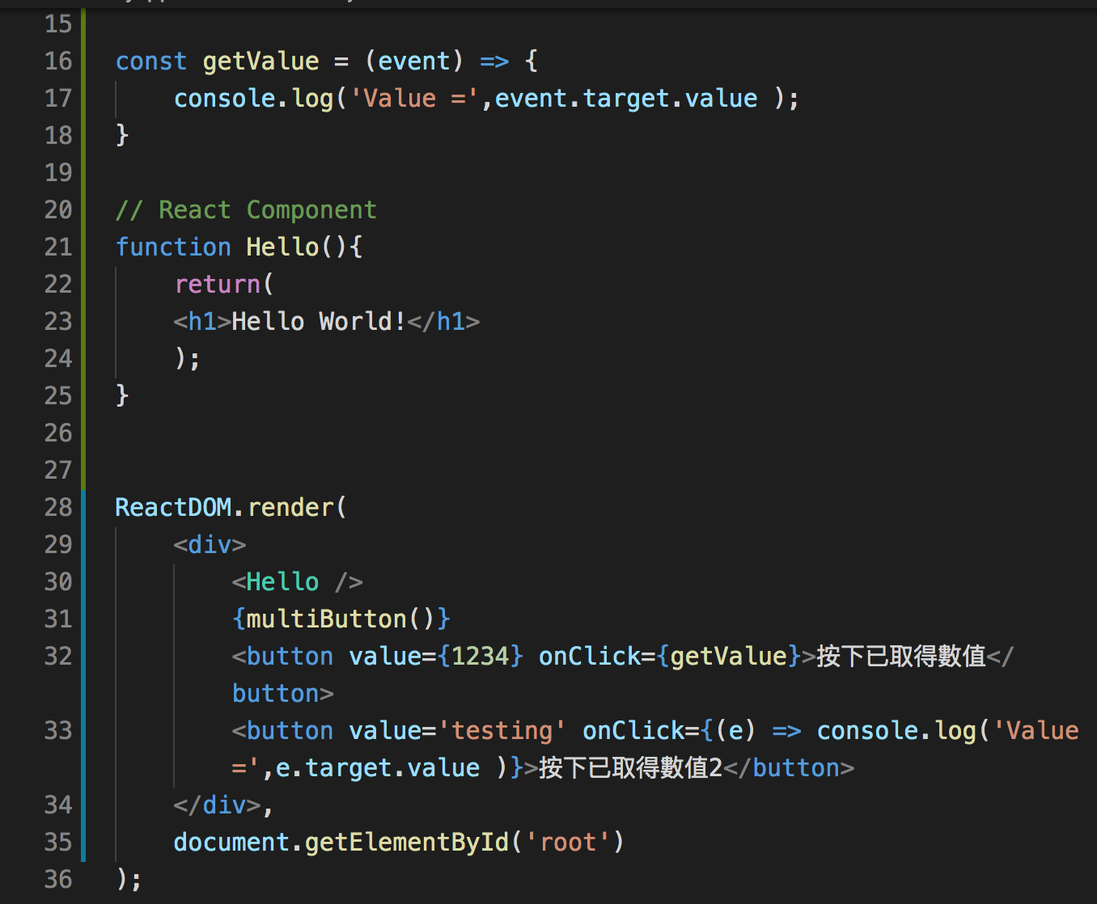
Task: Click the 'function' keyword on line 21
Action: pyautogui.click(x=173, y=247)
